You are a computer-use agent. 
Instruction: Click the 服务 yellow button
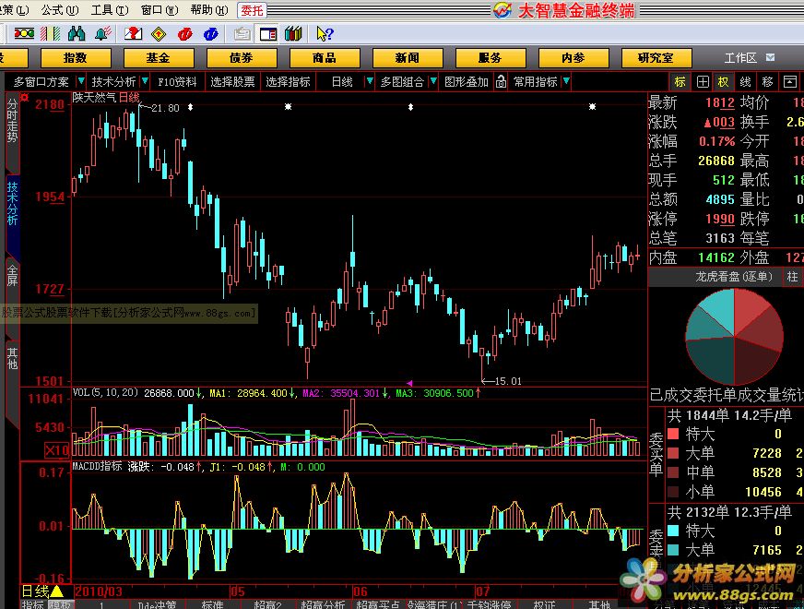tap(491, 58)
